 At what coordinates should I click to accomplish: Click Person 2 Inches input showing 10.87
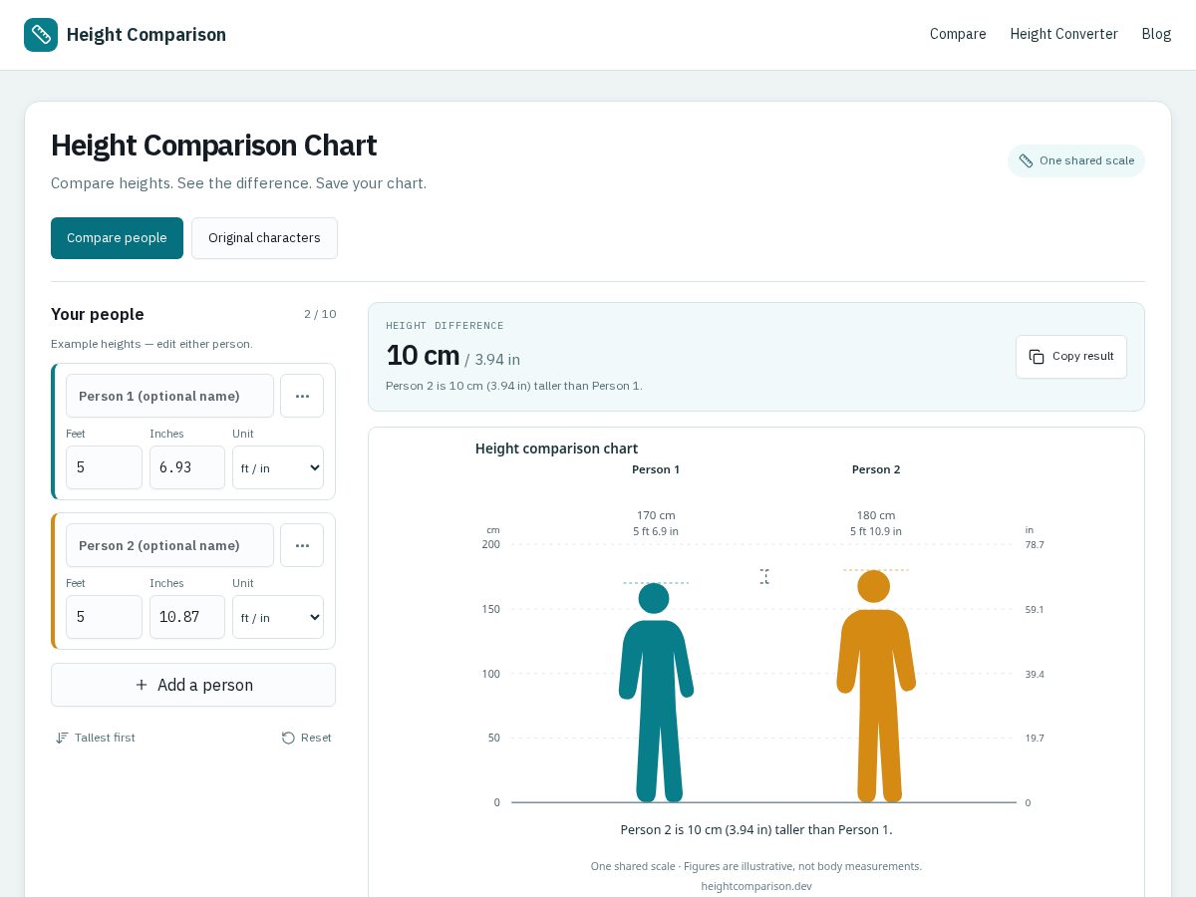coord(187,617)
